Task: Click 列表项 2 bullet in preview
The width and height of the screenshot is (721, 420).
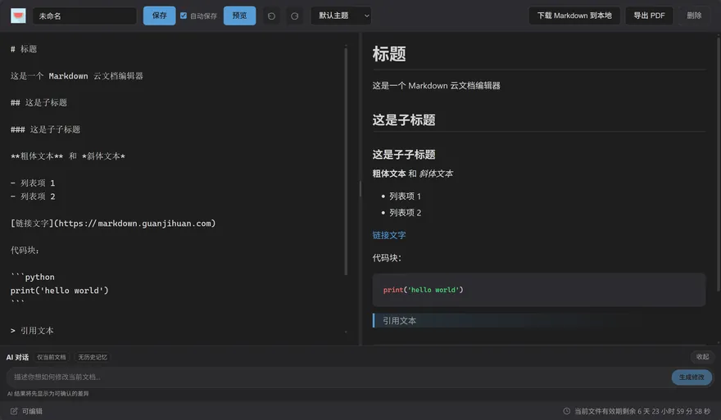Action: (405, 213)
